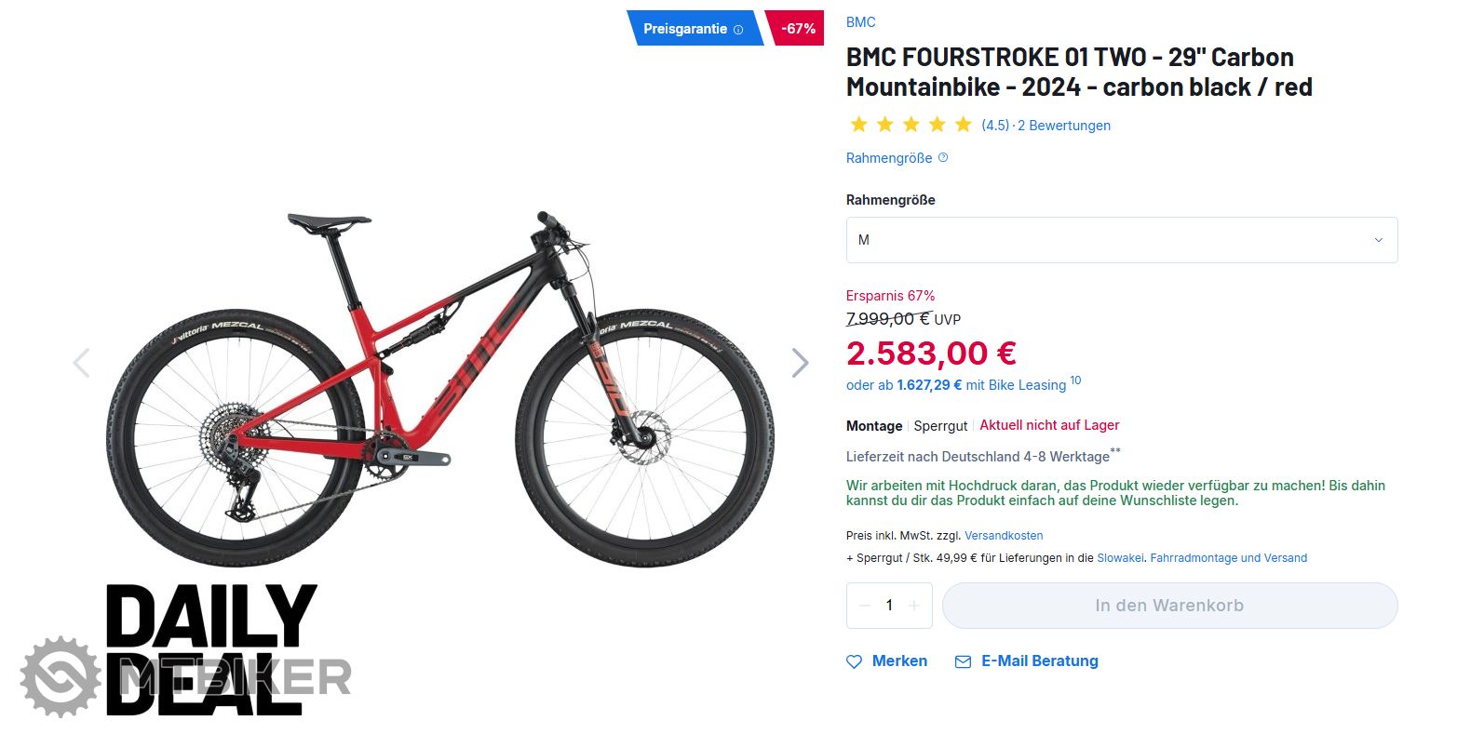
Task: Open the BMC brand link
Action: [x=860, y=22]
